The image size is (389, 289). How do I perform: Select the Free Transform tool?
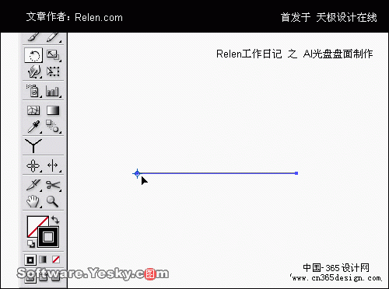coord(53,71)
